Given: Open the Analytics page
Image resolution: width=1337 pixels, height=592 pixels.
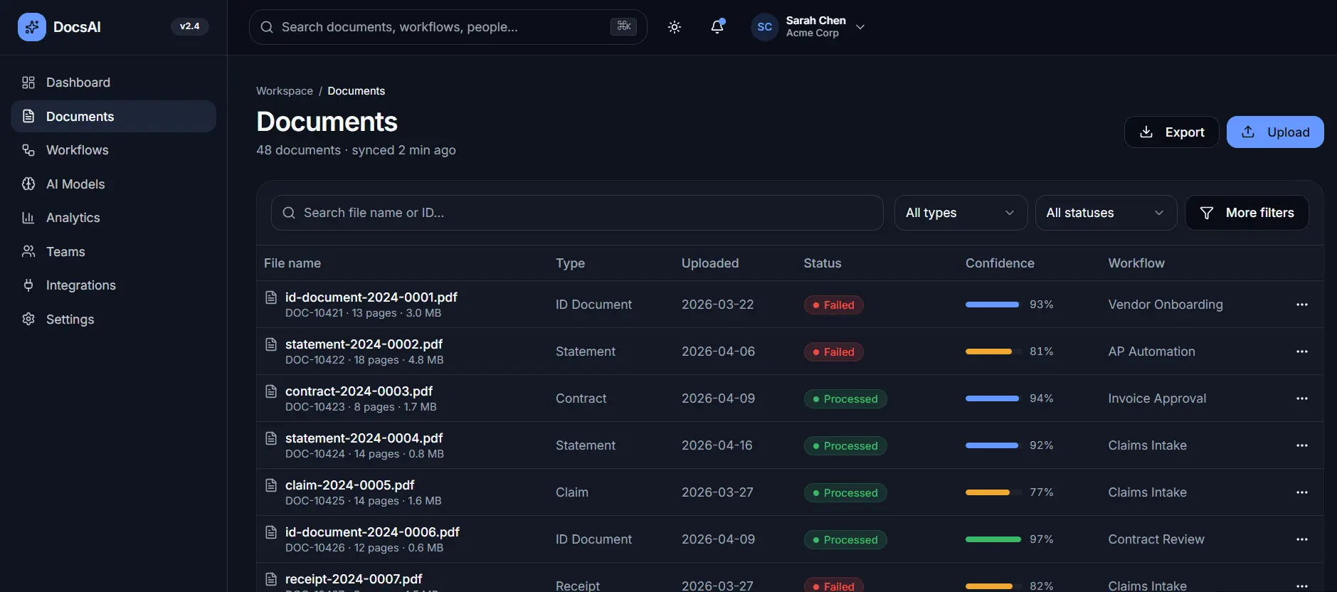Looking at the screenshot, I should [113, 218].
